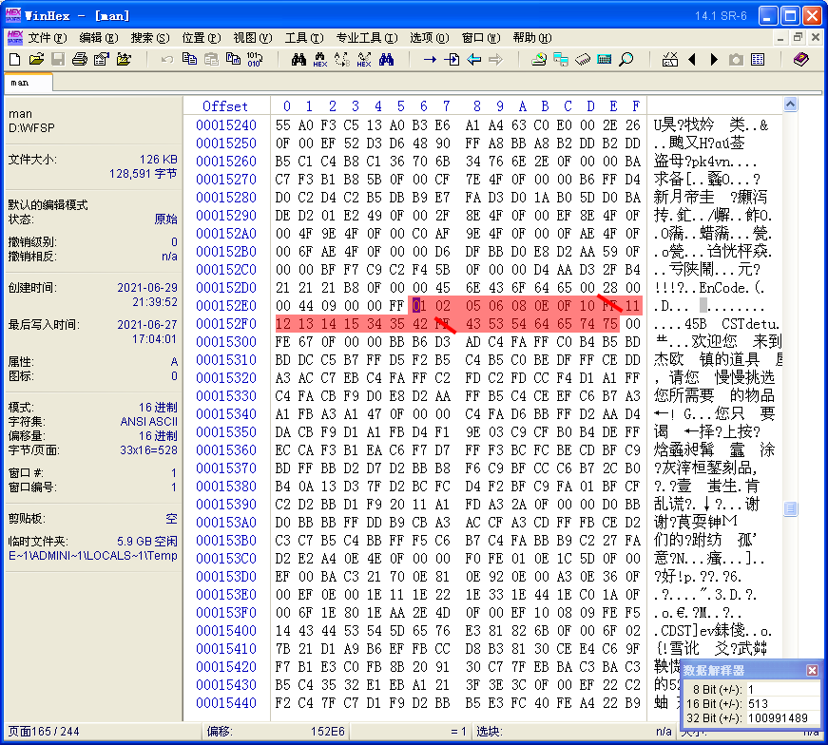Open the 文件 (File) menu
This screenshot has width=828, height=745.
click(x=47, y=38)
